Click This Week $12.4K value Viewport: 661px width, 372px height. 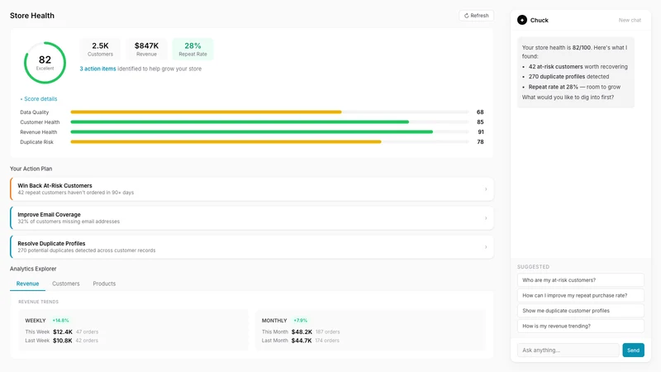point(63,332)
